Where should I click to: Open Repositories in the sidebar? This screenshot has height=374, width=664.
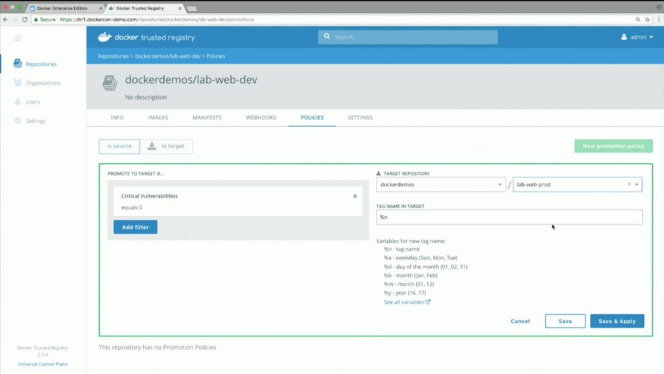point(41,64)
